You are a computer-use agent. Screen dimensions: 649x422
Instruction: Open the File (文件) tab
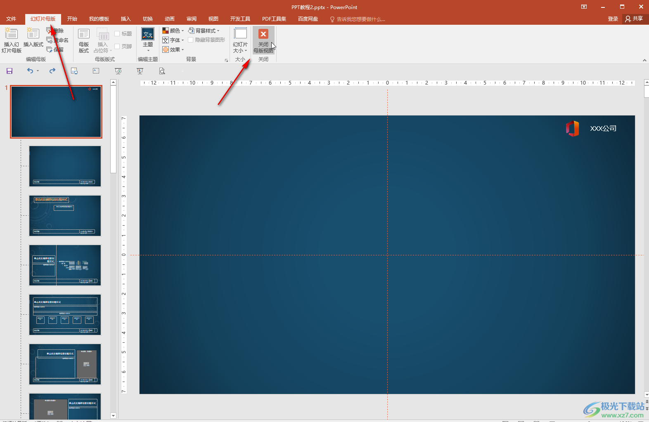click(x=11, y=19)
